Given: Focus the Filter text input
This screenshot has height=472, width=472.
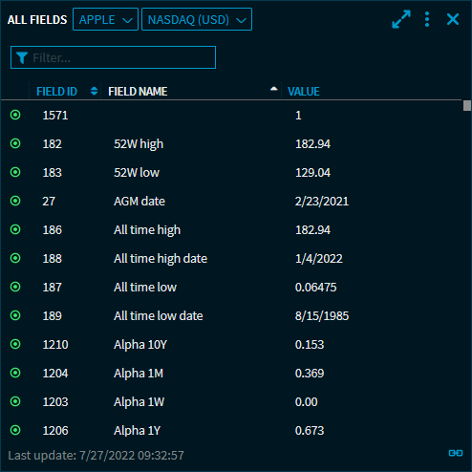Looking at the screenshot, I should pyautogui.click(x=113, y=57).
